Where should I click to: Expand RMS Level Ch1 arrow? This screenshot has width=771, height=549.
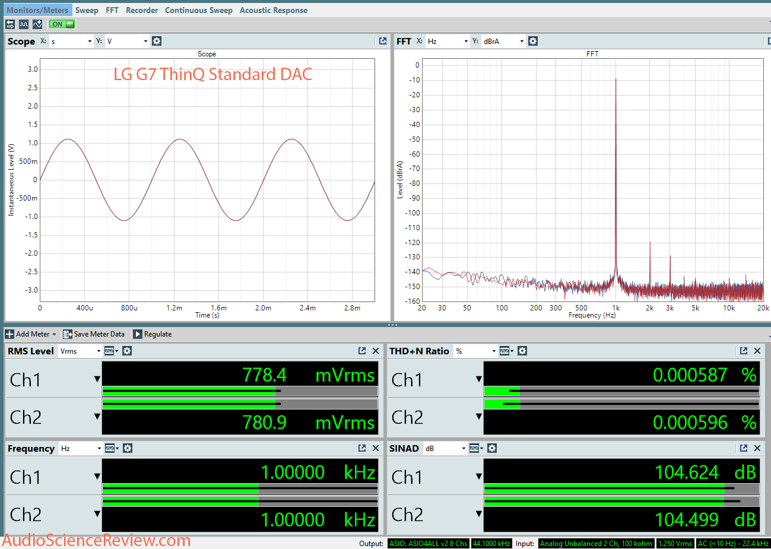[x=97, y=379]
